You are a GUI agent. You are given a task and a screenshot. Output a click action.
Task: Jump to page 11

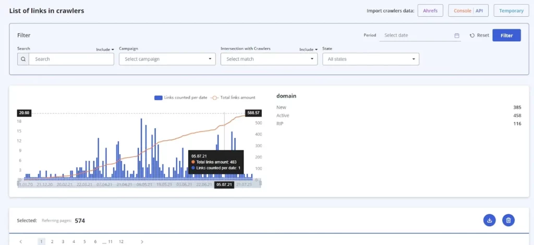coord(111,241)
